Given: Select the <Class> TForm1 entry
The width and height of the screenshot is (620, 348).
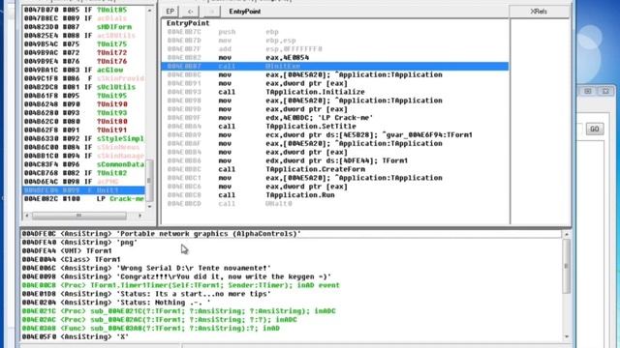Looking at the screenshot, I should click(x=291, y=260).
